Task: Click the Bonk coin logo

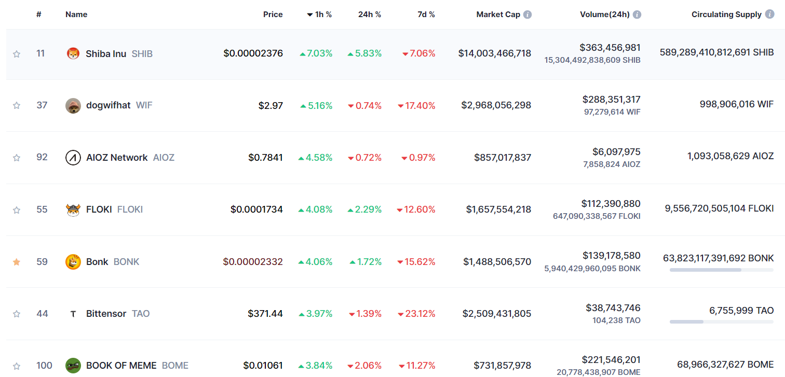Action: [x=73, y=262]
